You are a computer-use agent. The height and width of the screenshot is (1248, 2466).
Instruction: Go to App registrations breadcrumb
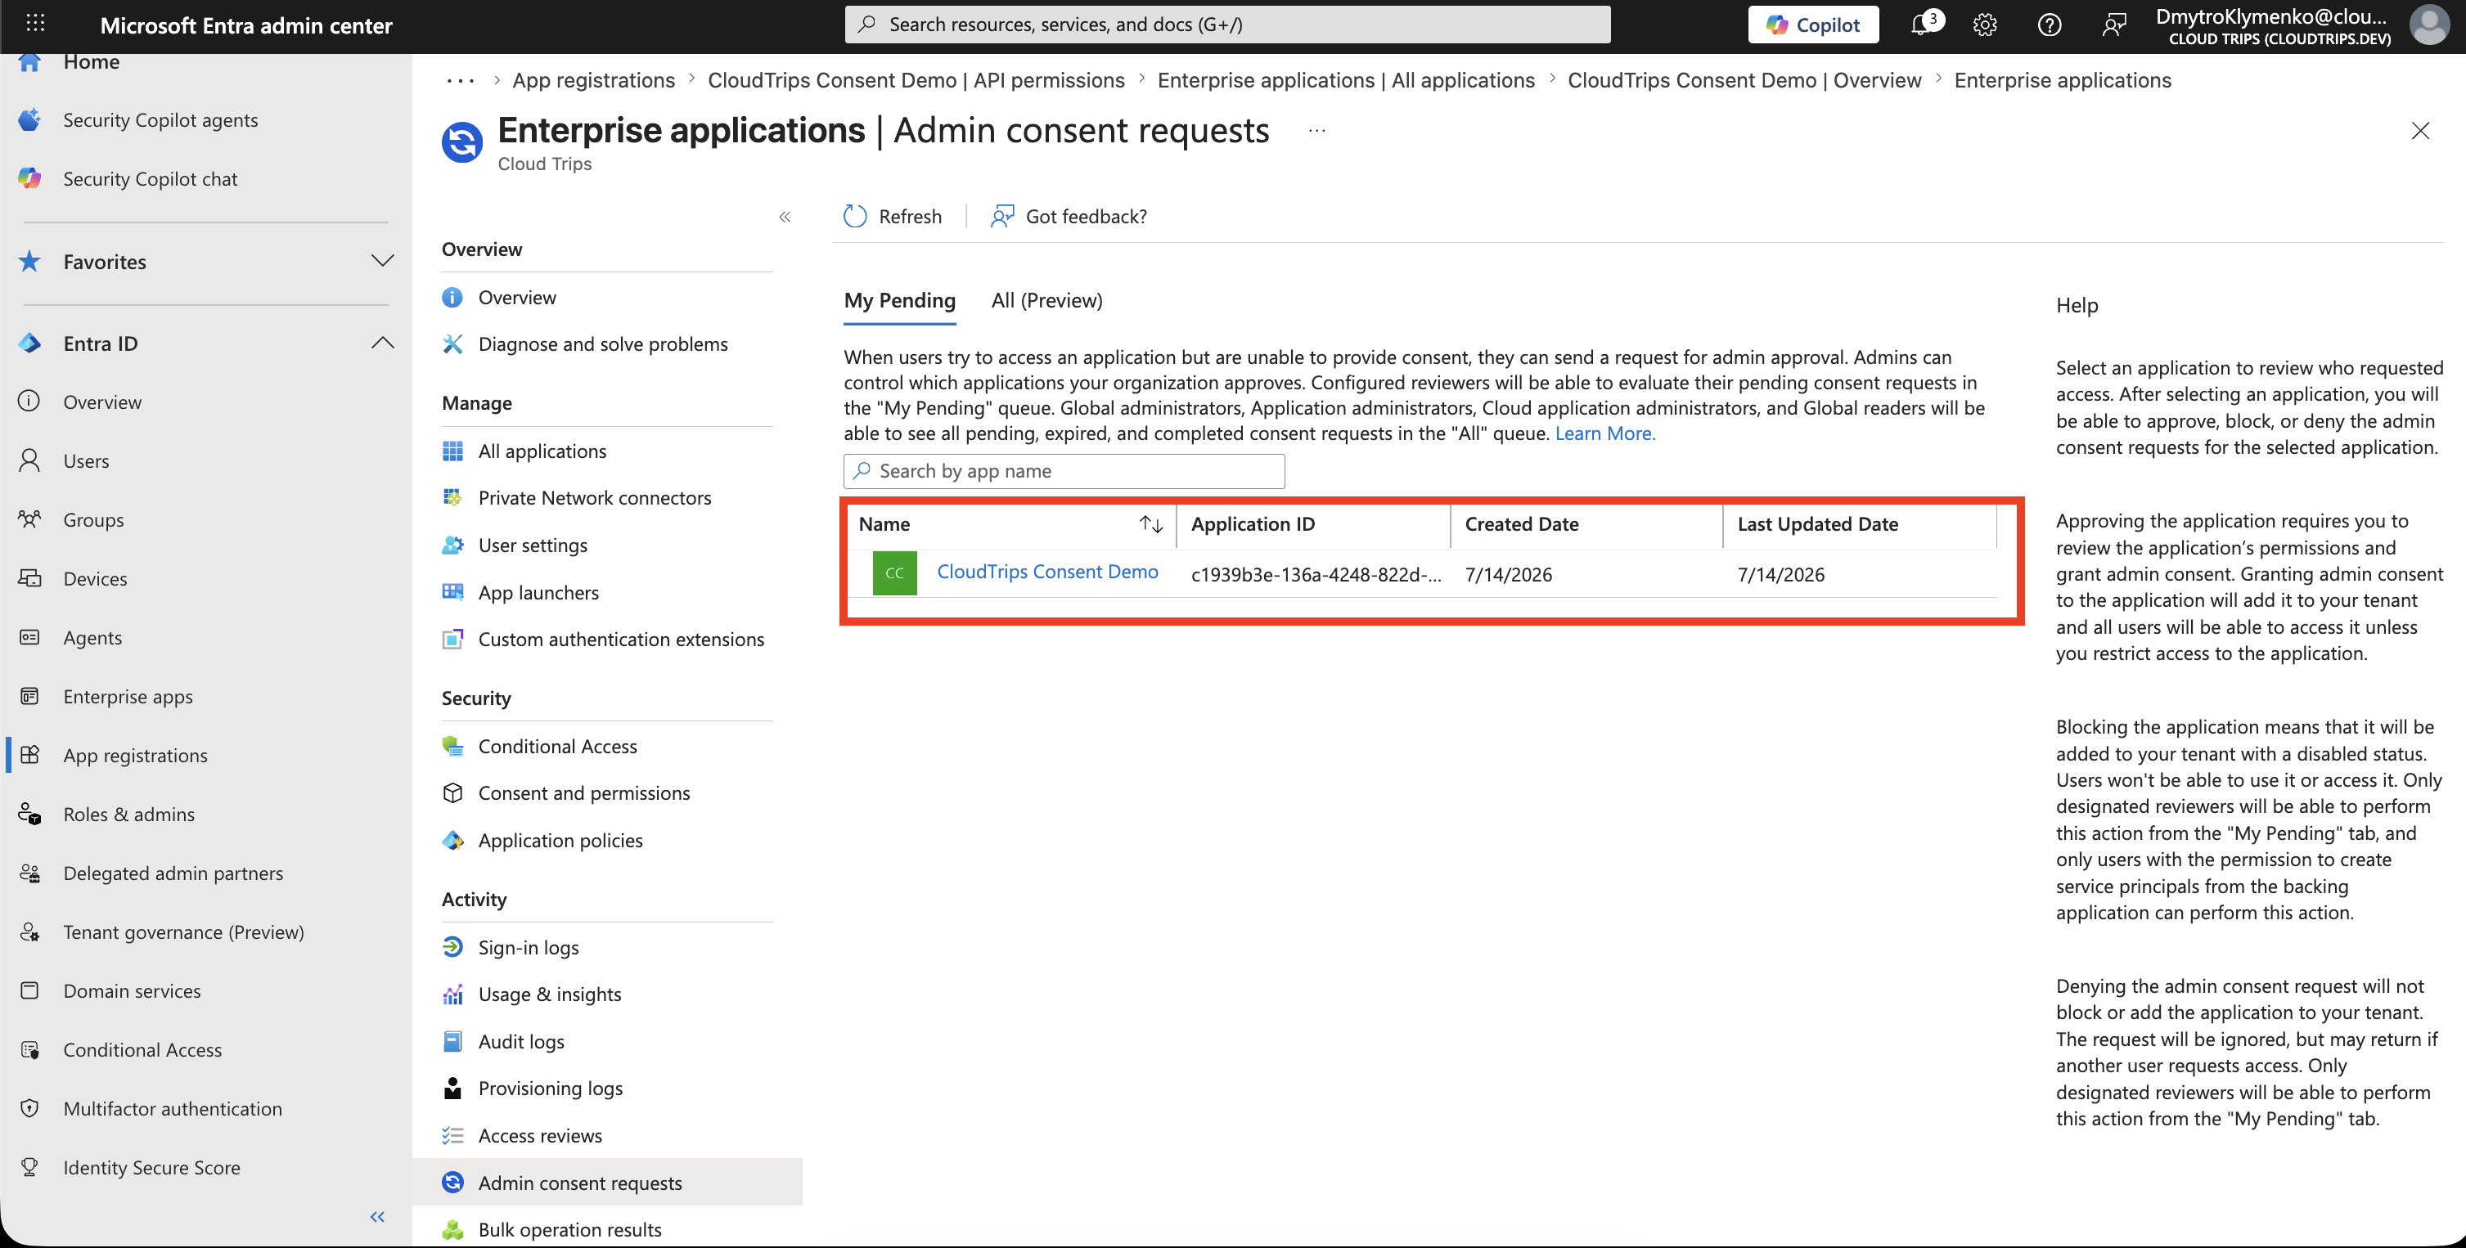point(593,80)
